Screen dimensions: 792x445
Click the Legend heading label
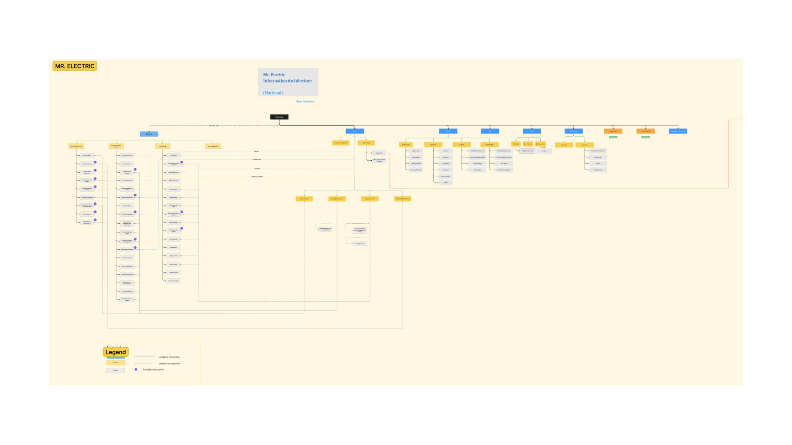pyautogui.click(x=115, y=352)
